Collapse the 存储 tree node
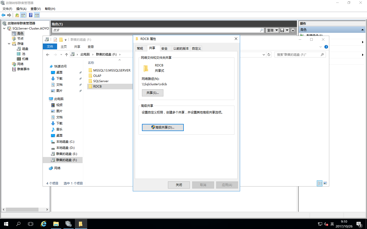This screenshot has height=229, width=367. (9, 44)
